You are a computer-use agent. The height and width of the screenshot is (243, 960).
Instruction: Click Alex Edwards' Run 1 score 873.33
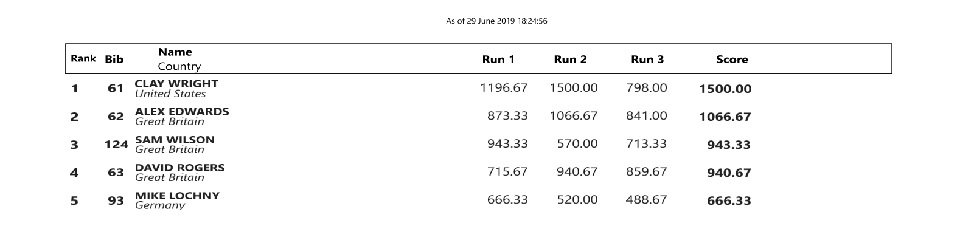point(507,115)
